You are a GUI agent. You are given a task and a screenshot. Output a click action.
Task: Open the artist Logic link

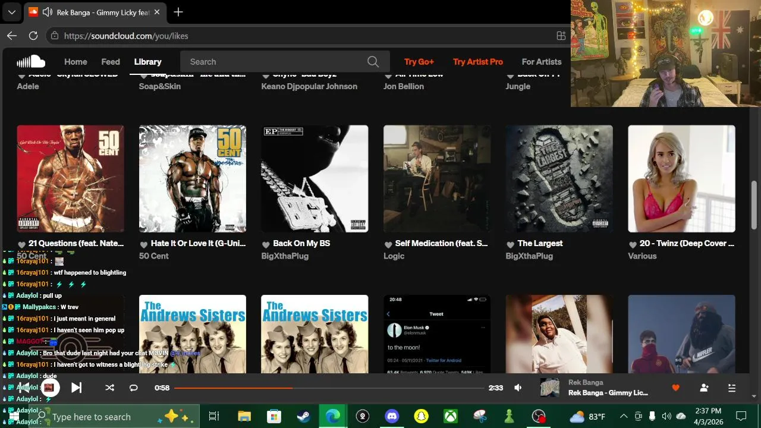394,256
